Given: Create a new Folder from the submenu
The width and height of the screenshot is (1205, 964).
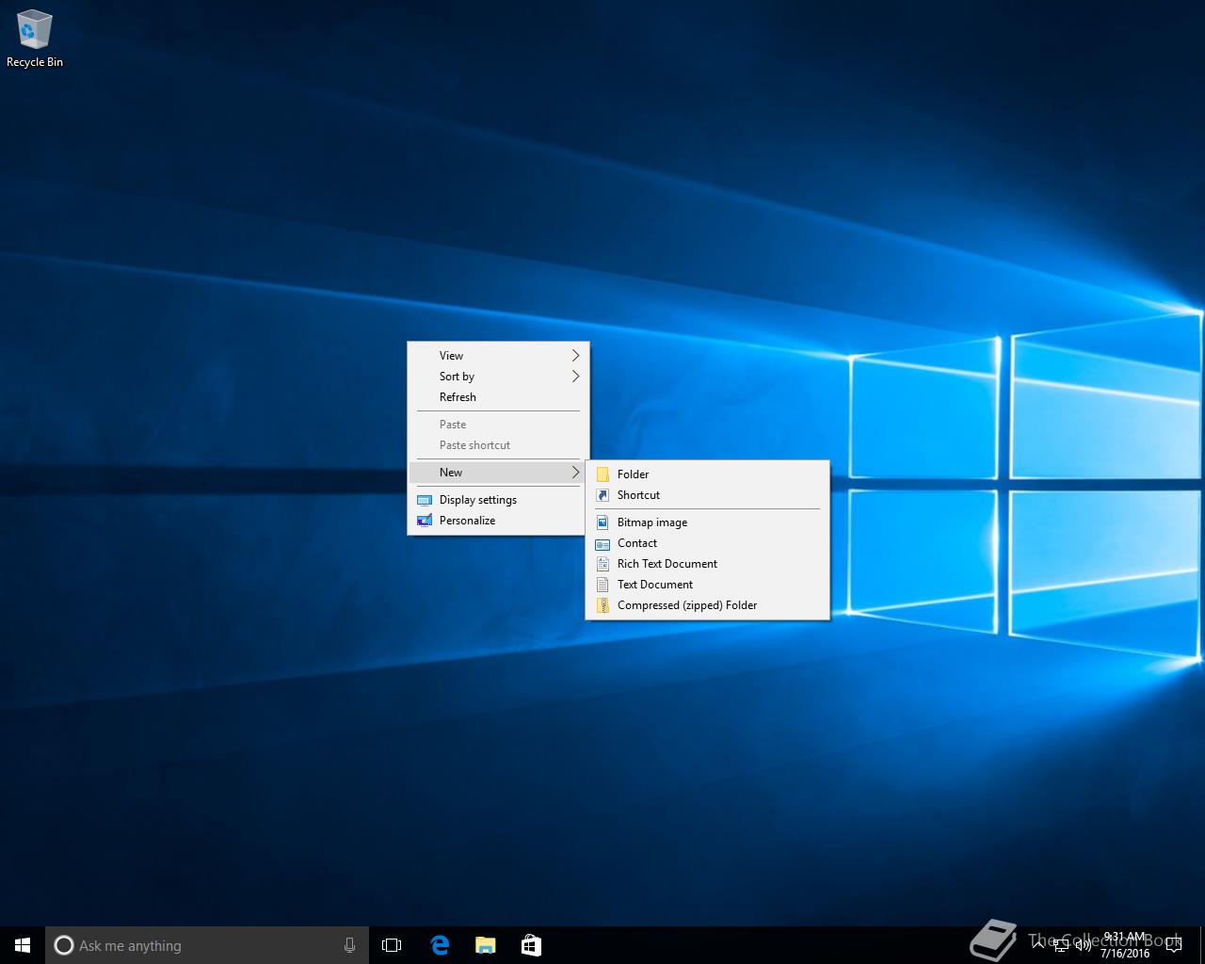Looking at the screenshot, I should (x=707, y=474).
